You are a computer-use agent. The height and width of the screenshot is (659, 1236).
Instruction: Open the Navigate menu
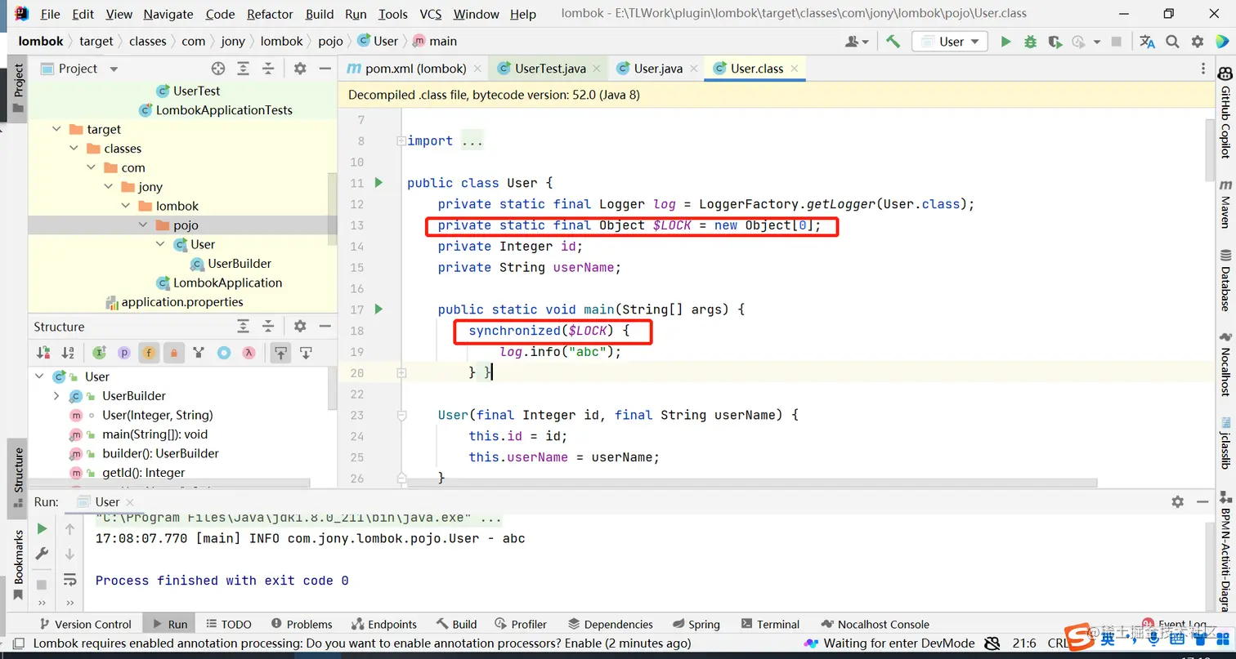coord(169,14)
